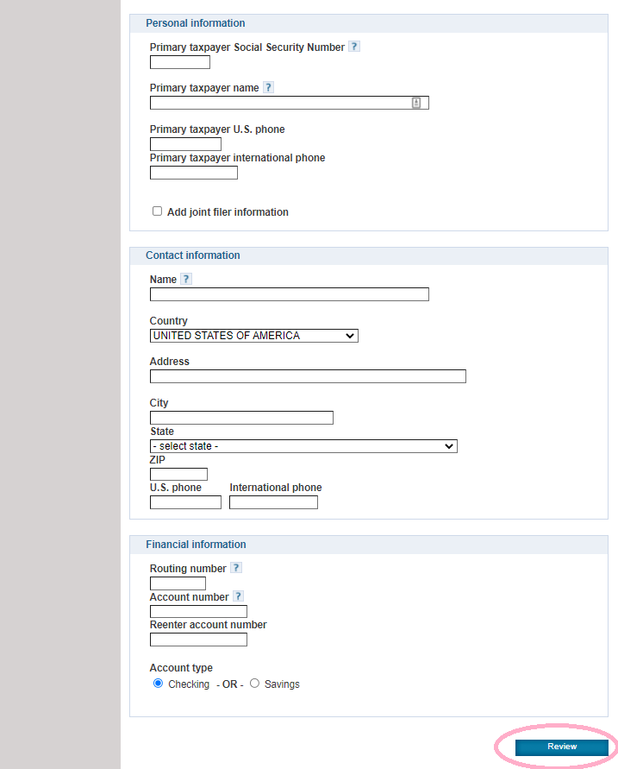Click the ZIP input field
The image size is (618, 769).
(x=178, y=474)
